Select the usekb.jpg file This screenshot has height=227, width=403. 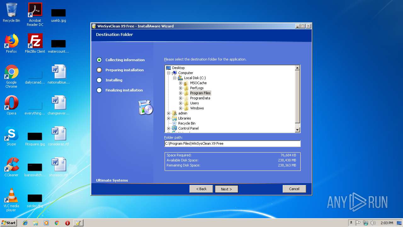59,15
